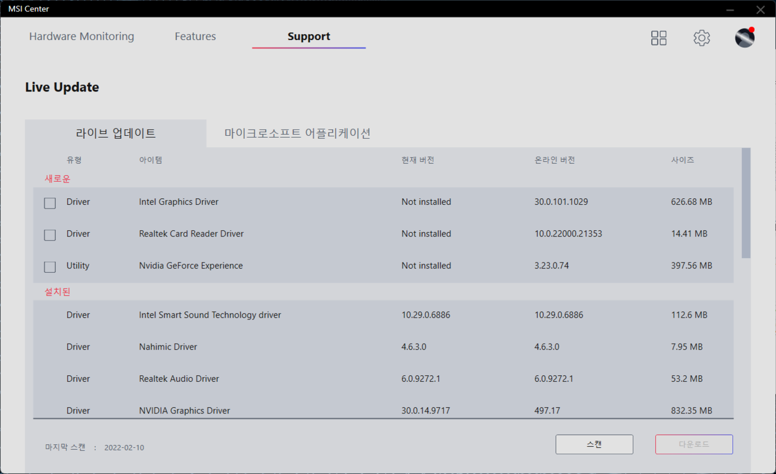Check the Intel Graphics Driver checkbox
776x474 pixels.
(50, 203)
